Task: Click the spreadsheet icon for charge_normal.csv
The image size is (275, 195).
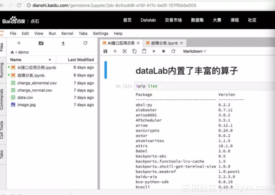Action: (13, 90)
